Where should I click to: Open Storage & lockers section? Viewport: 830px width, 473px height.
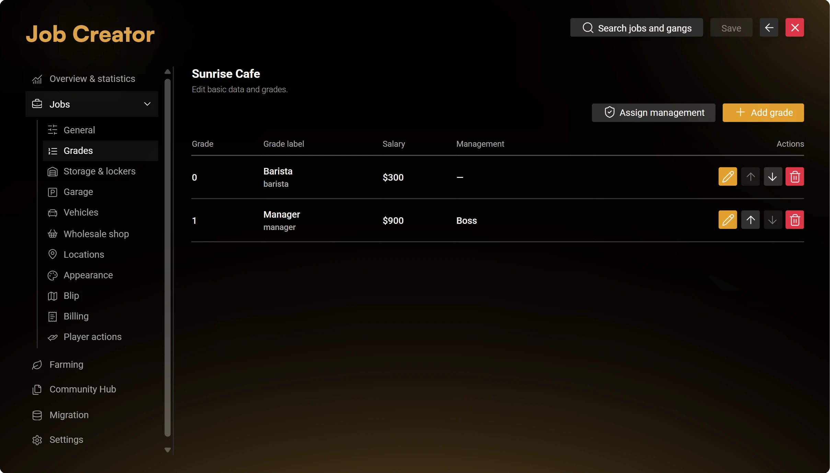(100, 171)
